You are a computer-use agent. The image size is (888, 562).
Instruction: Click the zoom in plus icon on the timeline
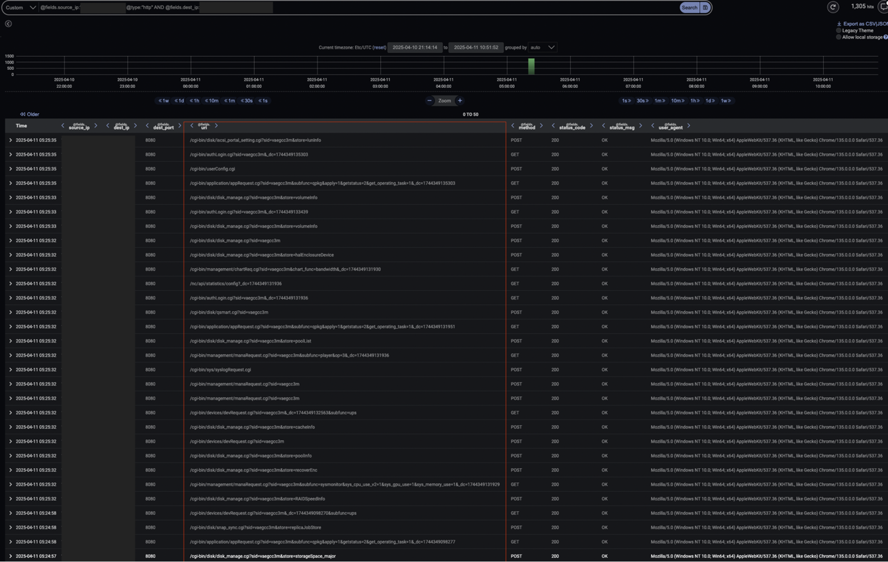click(460, 101)
